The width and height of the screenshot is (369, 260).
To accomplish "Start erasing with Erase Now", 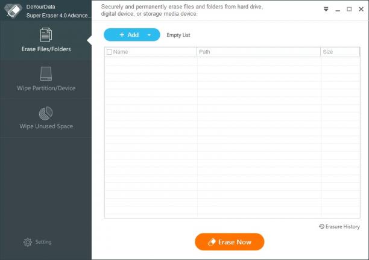I will 230,242.
